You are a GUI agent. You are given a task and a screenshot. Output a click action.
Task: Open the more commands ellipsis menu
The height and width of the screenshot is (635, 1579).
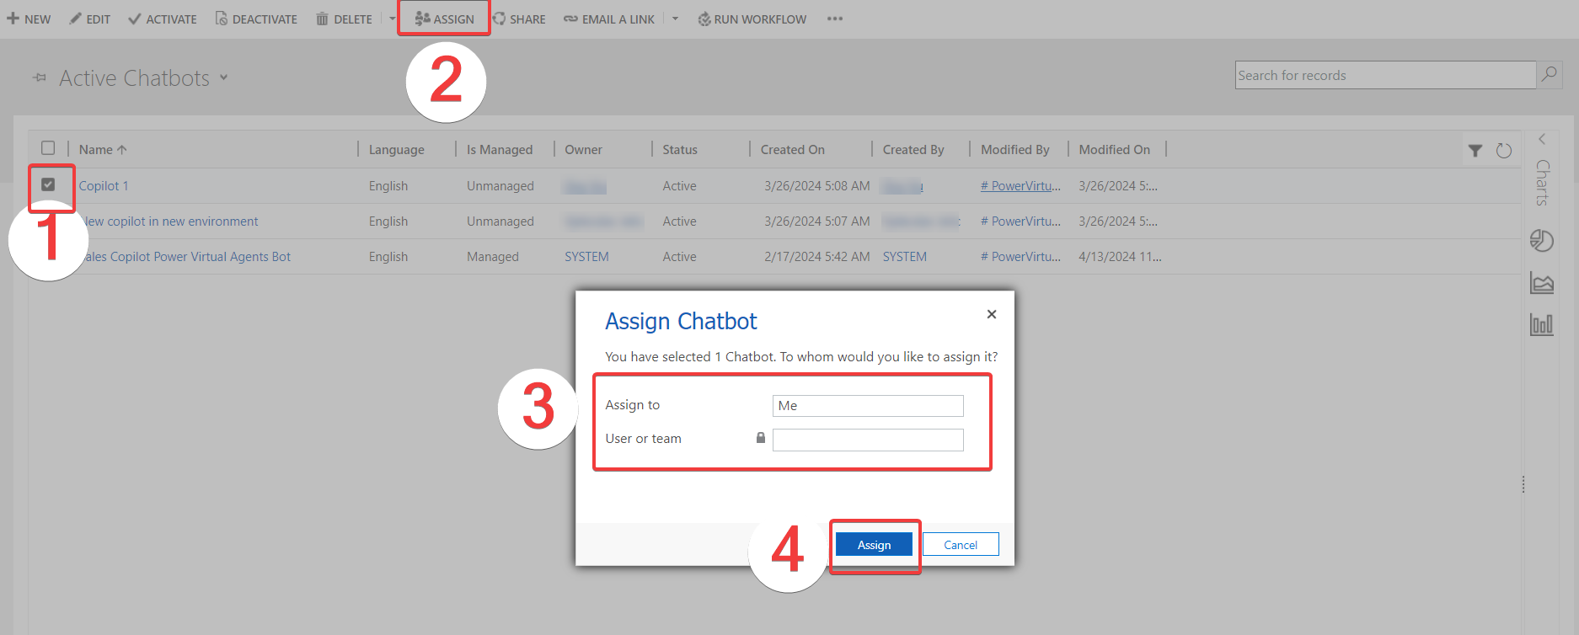point(835,19)
